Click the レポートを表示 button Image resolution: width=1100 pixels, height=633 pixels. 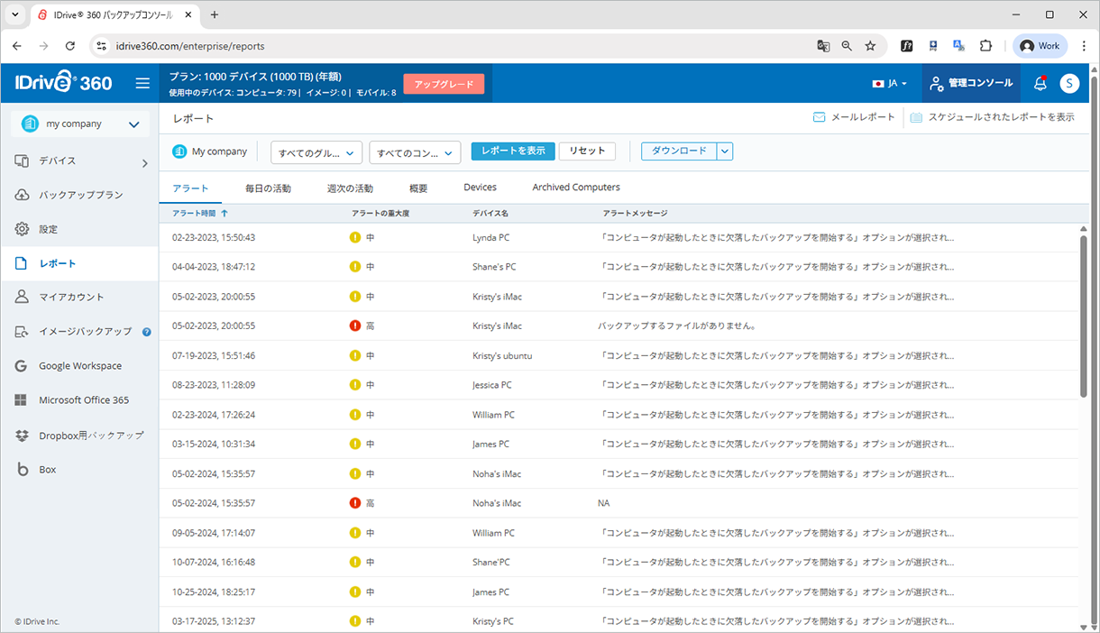click(513, 151)
